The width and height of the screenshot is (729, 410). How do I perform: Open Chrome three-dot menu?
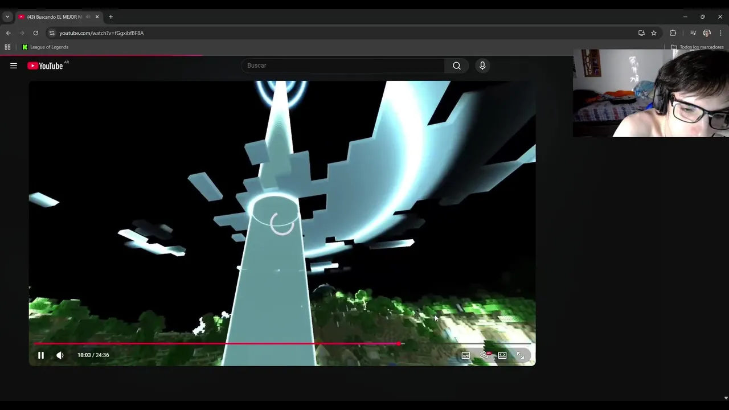(x=720, y=33)
